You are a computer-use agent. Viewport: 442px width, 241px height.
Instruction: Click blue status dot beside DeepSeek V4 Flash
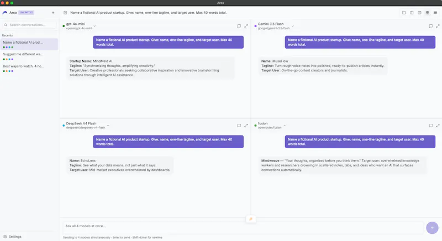[64, 125]
